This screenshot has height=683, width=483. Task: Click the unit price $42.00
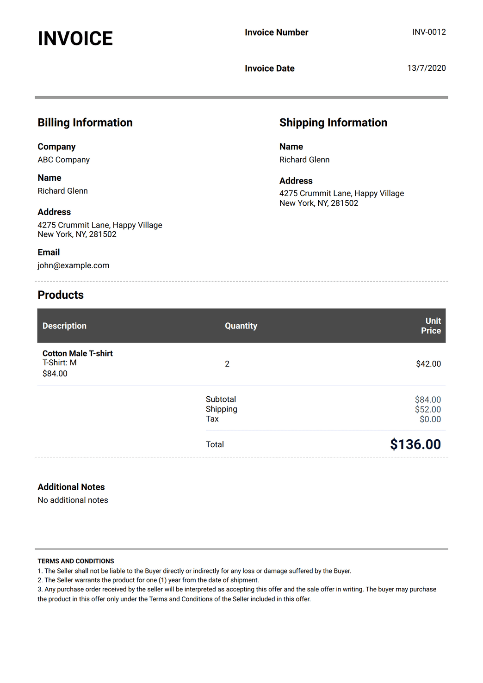[428, 364]
